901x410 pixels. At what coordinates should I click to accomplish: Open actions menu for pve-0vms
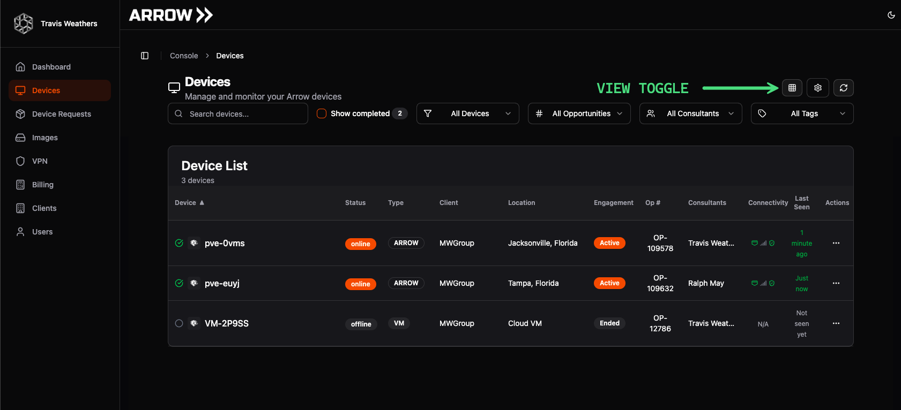[836, 243]
